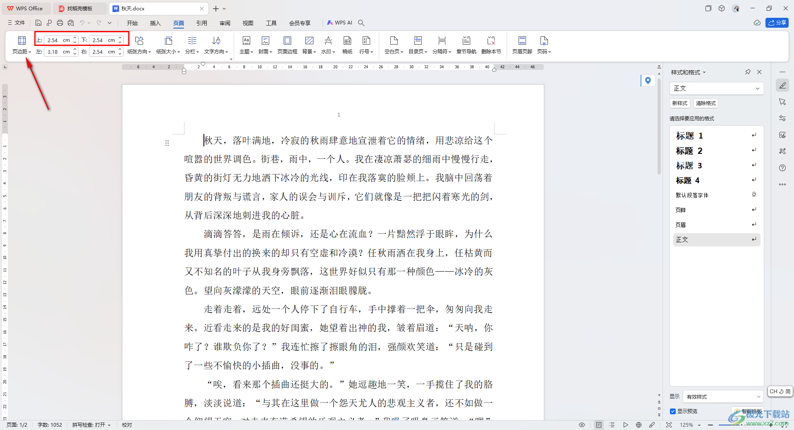Click the 封面 cover page icon
The image size is (794, 430).
point(265,41)
